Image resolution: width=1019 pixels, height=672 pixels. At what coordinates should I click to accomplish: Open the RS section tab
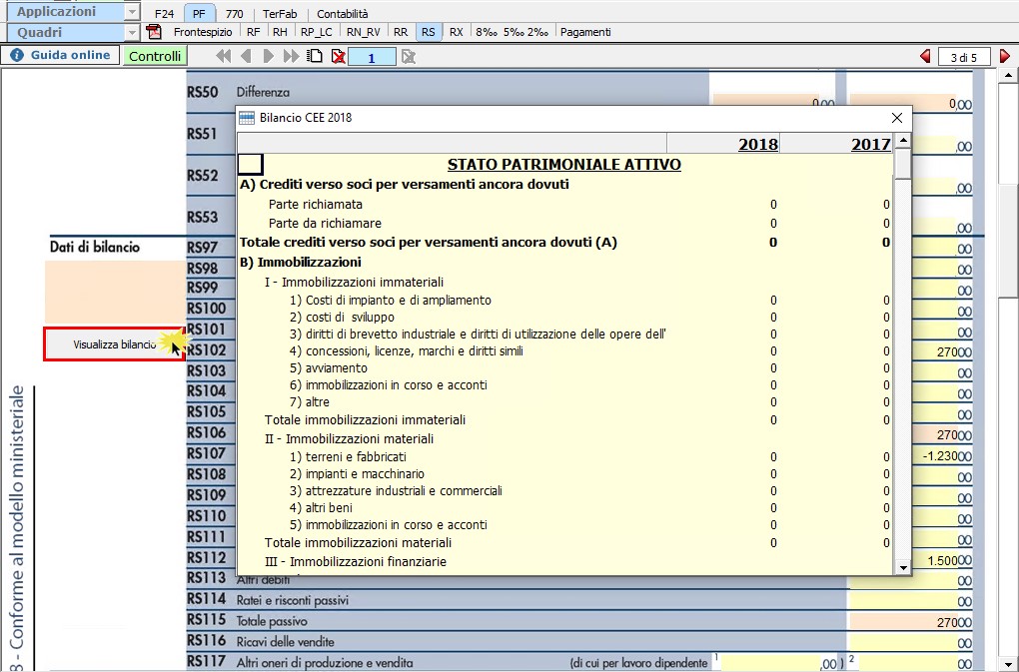429,32
